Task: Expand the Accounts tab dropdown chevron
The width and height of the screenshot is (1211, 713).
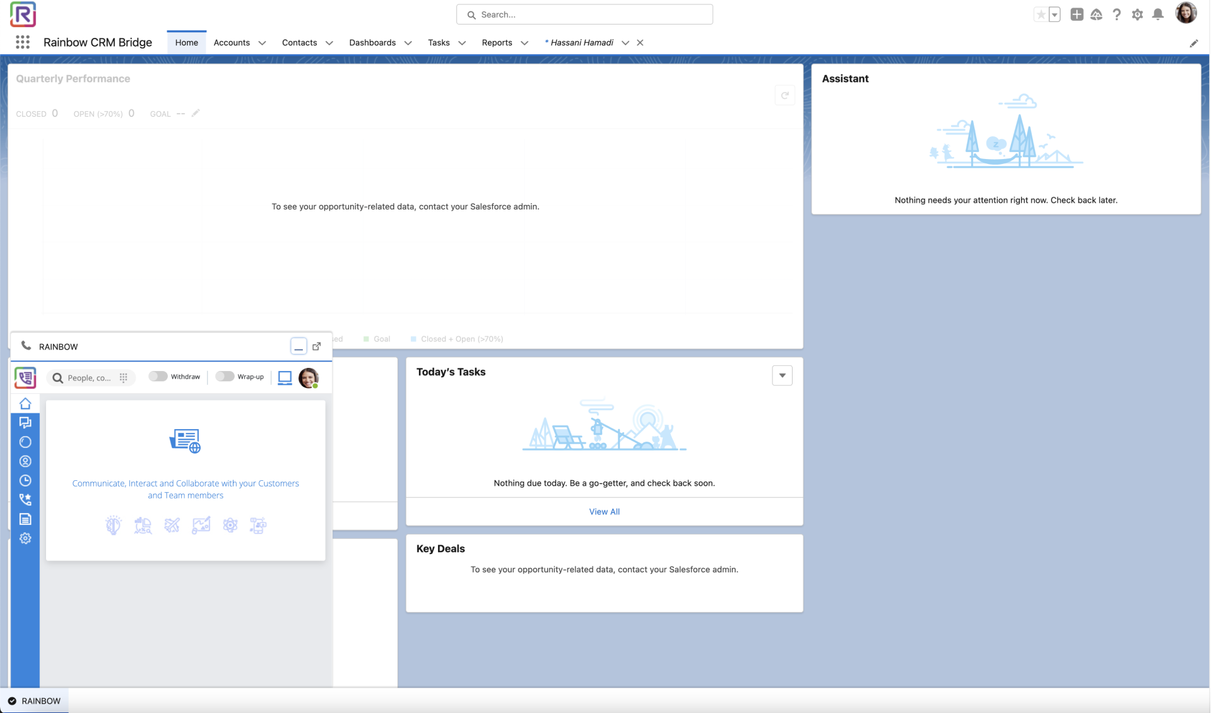Action: [262, 43]
